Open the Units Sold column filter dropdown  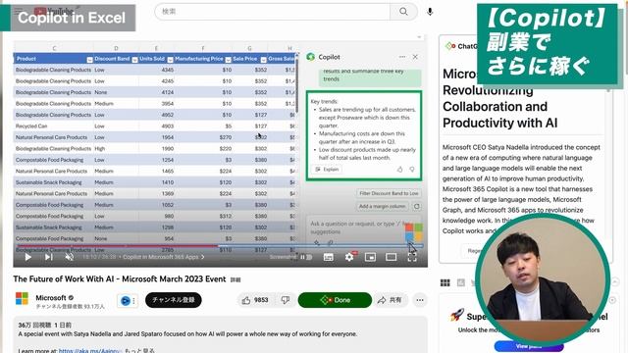tap(170, 60)
